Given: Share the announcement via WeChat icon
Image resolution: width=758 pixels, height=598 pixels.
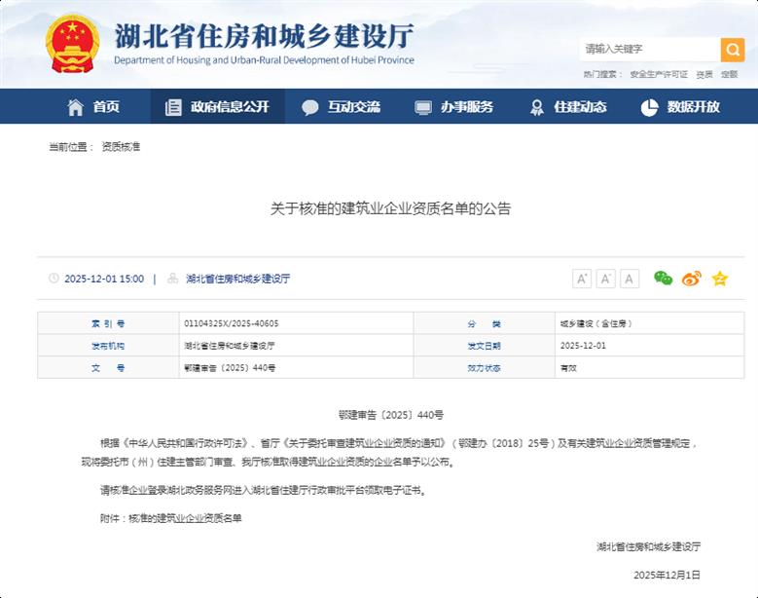Looking at the screenshot, I should tap(663, 279).
